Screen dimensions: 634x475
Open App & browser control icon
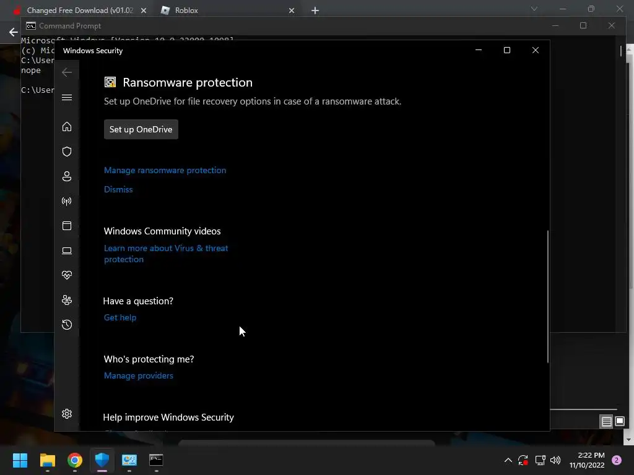coord(67,226)
